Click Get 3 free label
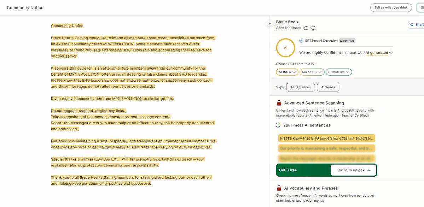Image resolution: width=424 pixels, height=207 pixels. click(x=288, y=170)
